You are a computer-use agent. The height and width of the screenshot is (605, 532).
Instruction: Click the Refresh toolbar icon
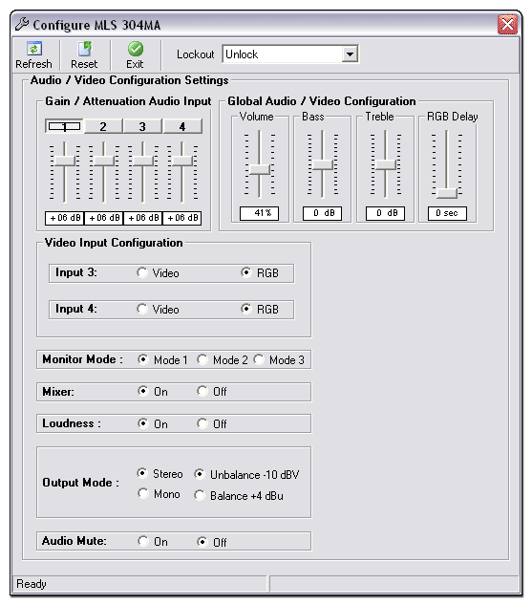click(34, 49)
